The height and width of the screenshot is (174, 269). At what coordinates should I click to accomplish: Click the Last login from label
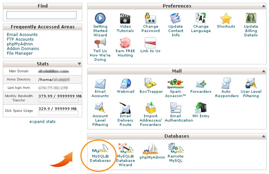[x=19, y=88]
